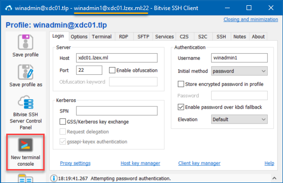Minimize the Bitvise SSH Client window
This screenshot has height=183, width=283.
[x=227, y=8]
